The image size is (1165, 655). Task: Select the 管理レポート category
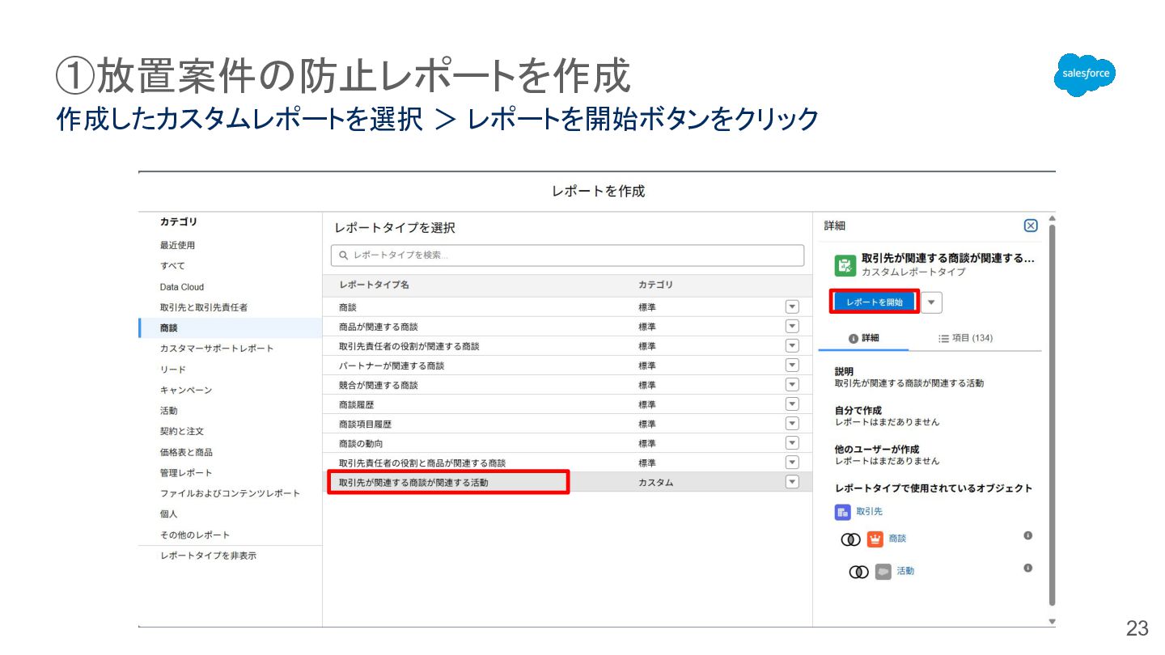[x=186, y=472]
